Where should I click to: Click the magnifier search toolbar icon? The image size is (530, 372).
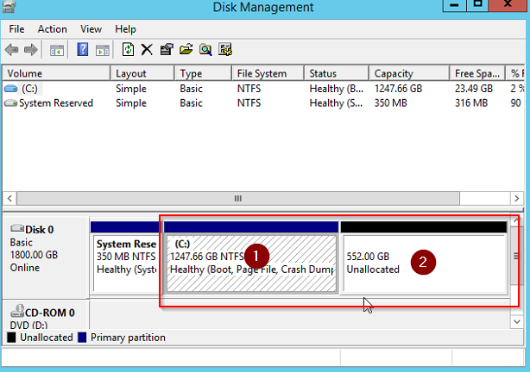pos(205,50)
